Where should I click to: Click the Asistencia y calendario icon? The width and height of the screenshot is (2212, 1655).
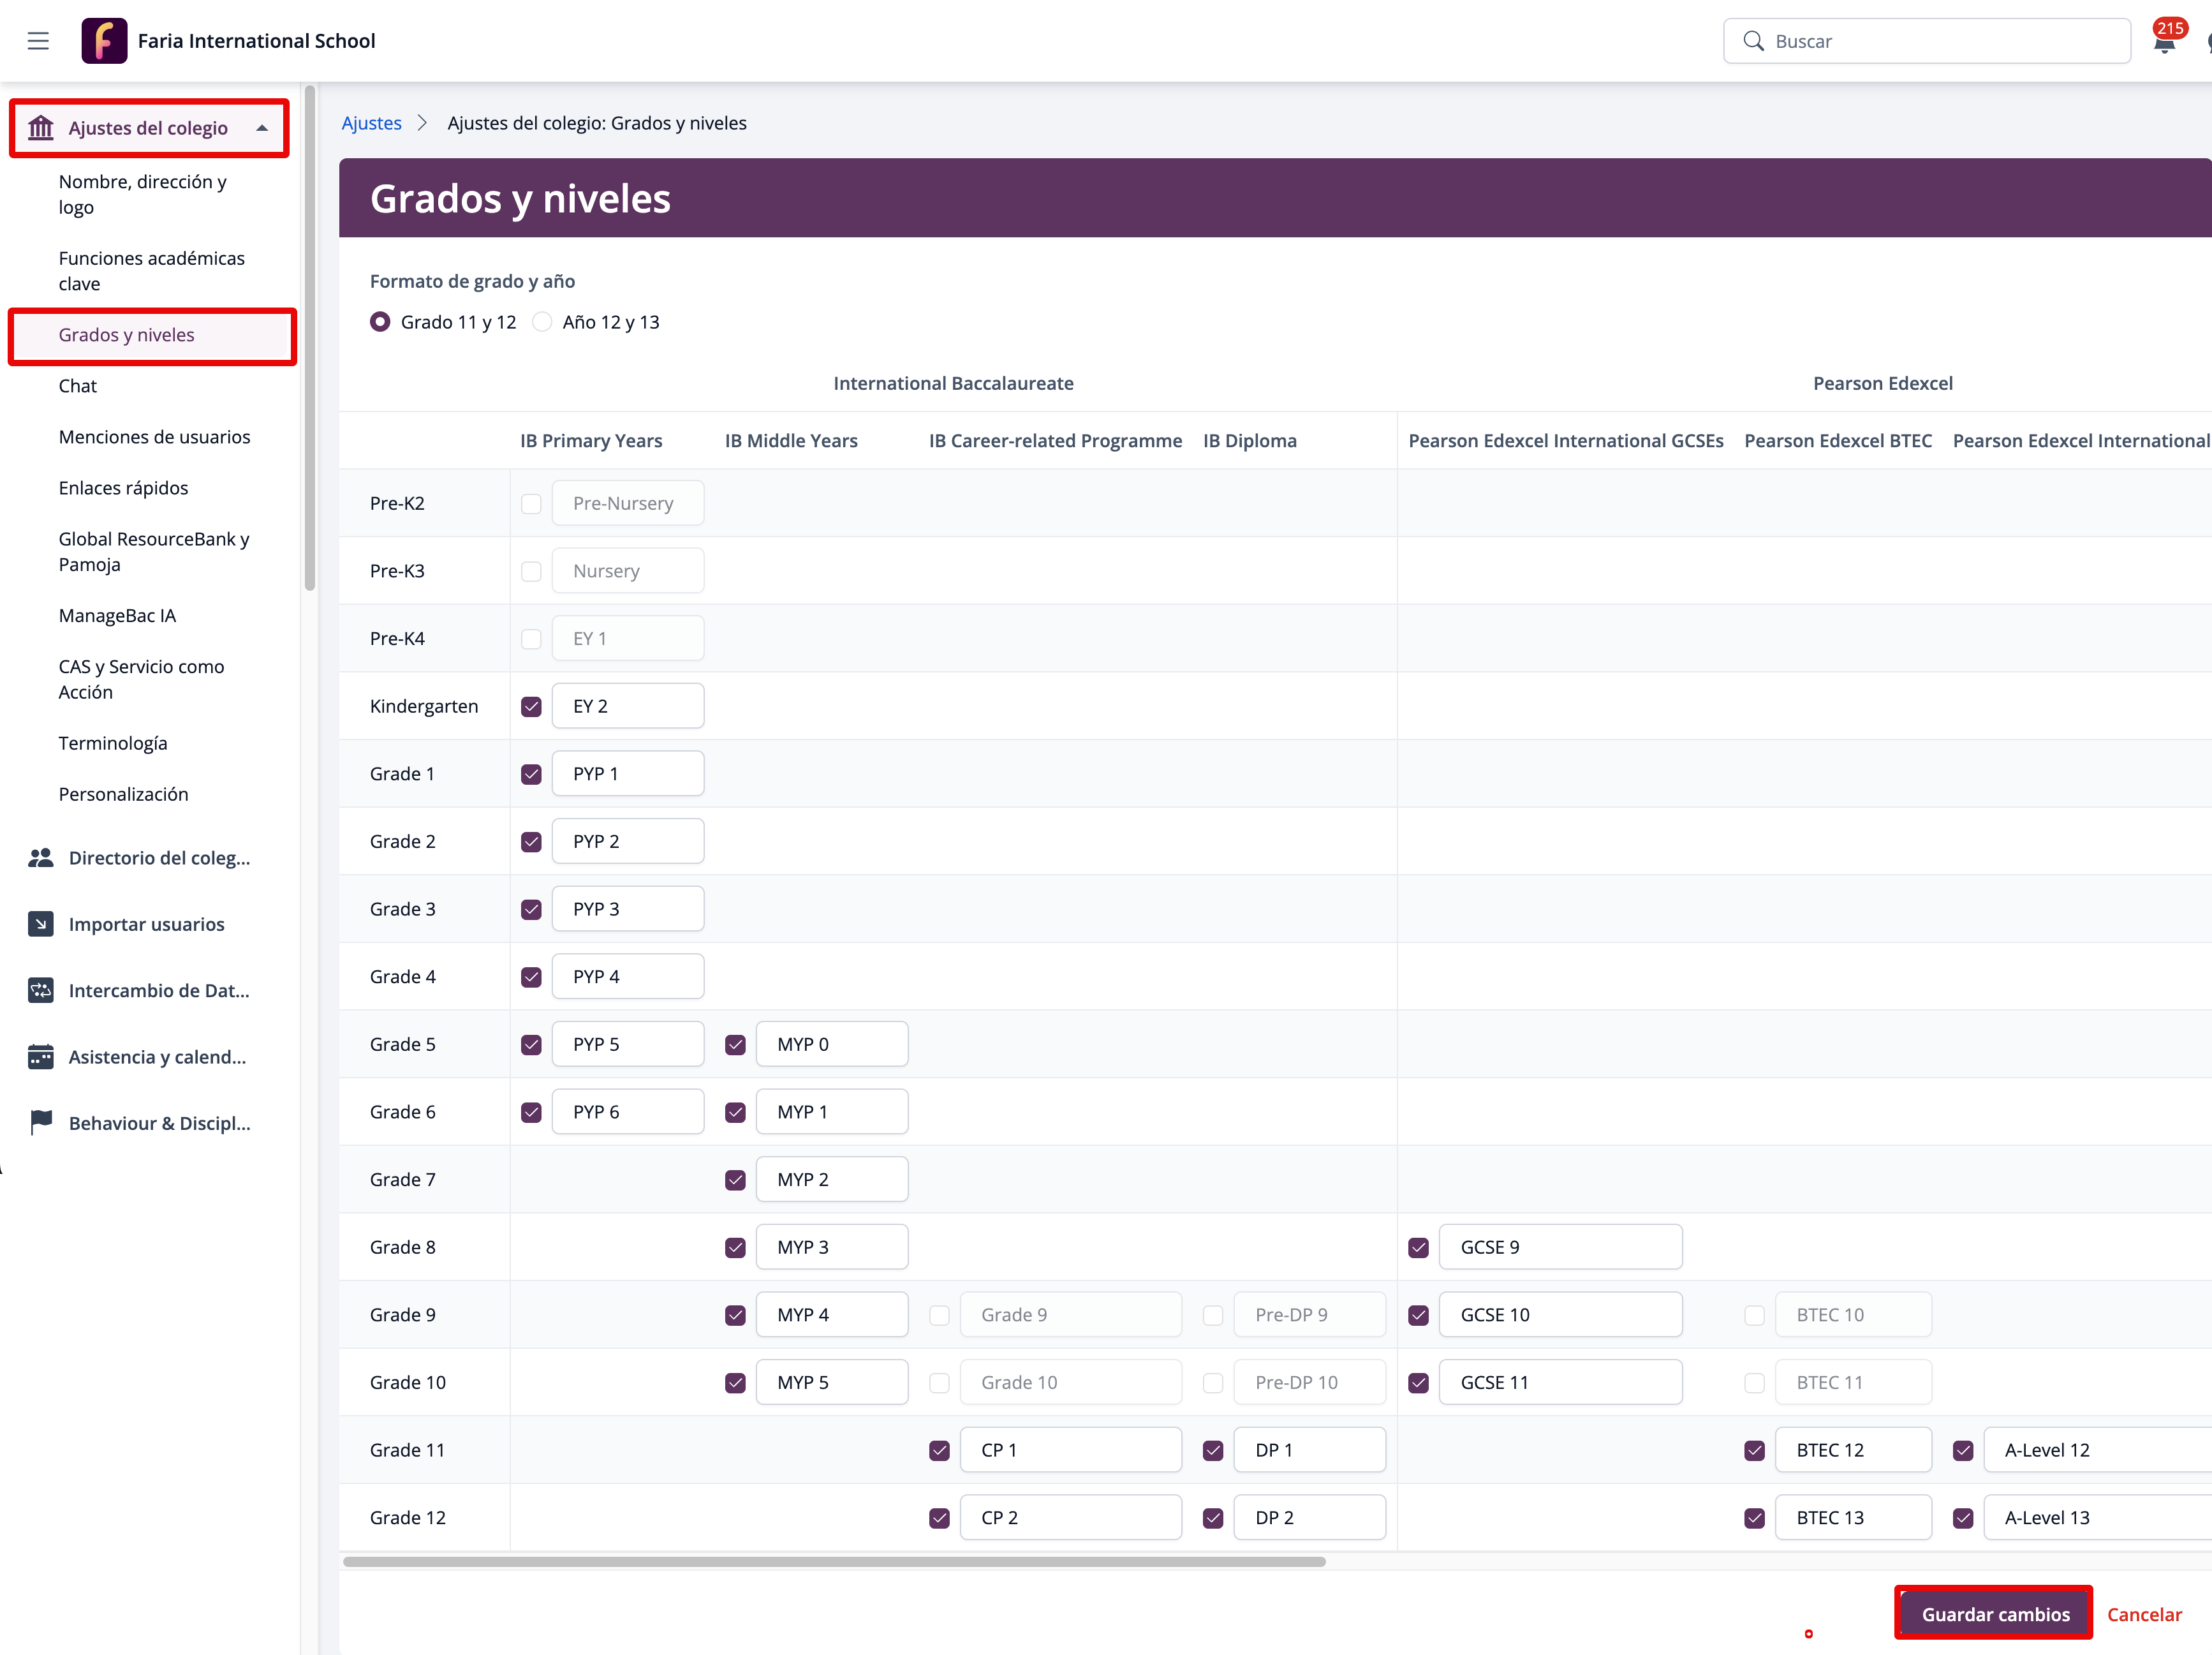pos(41,1057)
